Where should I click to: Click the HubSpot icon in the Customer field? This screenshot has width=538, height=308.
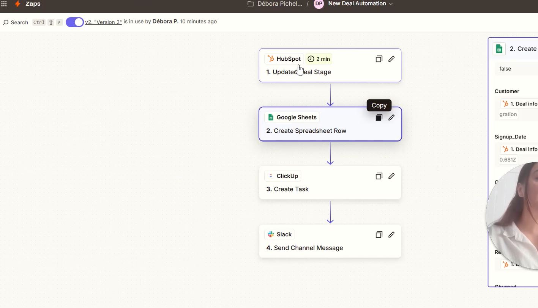tap(505, 103)
